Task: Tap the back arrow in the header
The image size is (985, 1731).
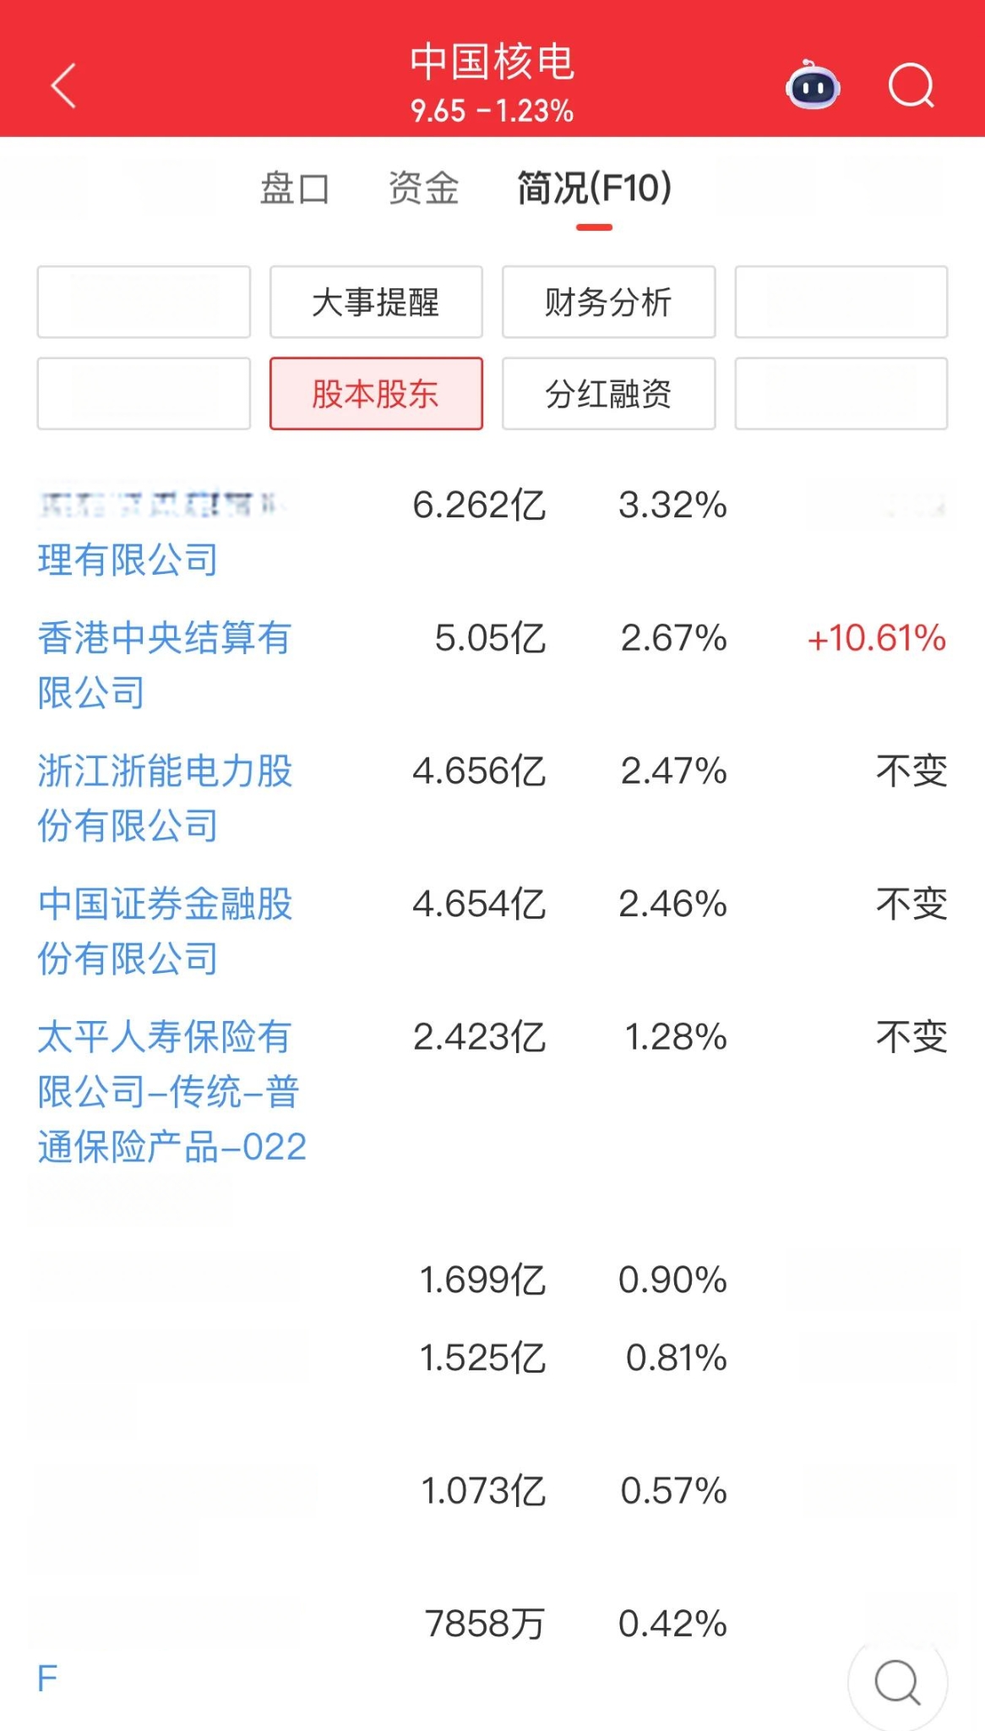Action: tap(63, 85)
